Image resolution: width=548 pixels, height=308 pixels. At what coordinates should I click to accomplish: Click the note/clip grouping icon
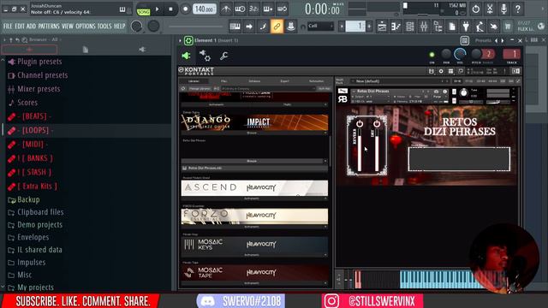(x=263, y=27)
